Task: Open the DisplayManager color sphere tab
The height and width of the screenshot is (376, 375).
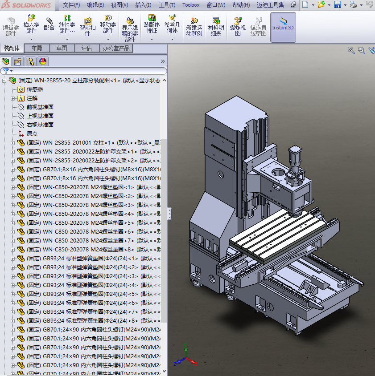Action: [43, 61]
